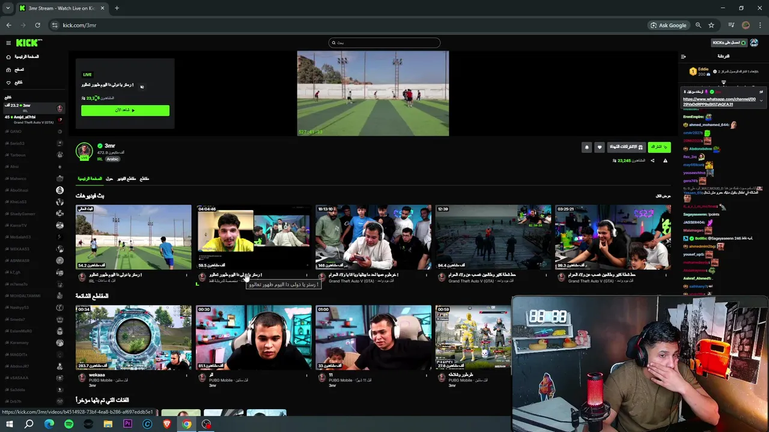Open the live football field video thumbnail
The height and width of the screenshot is (432, 769).
click(x=133, y=237)
